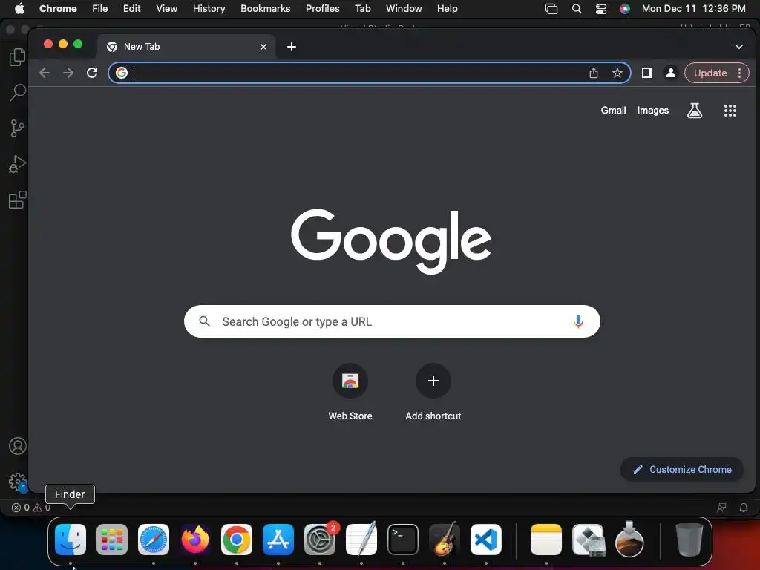Open the Tab menu
The height and width of the screenshot is (570, 760).
(362, 9)
